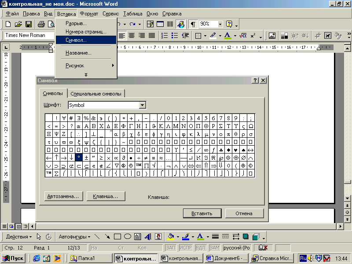This screenshot has height=264, width=352.
Task: Open Word Help question icon
Action: tap(229, 24)
